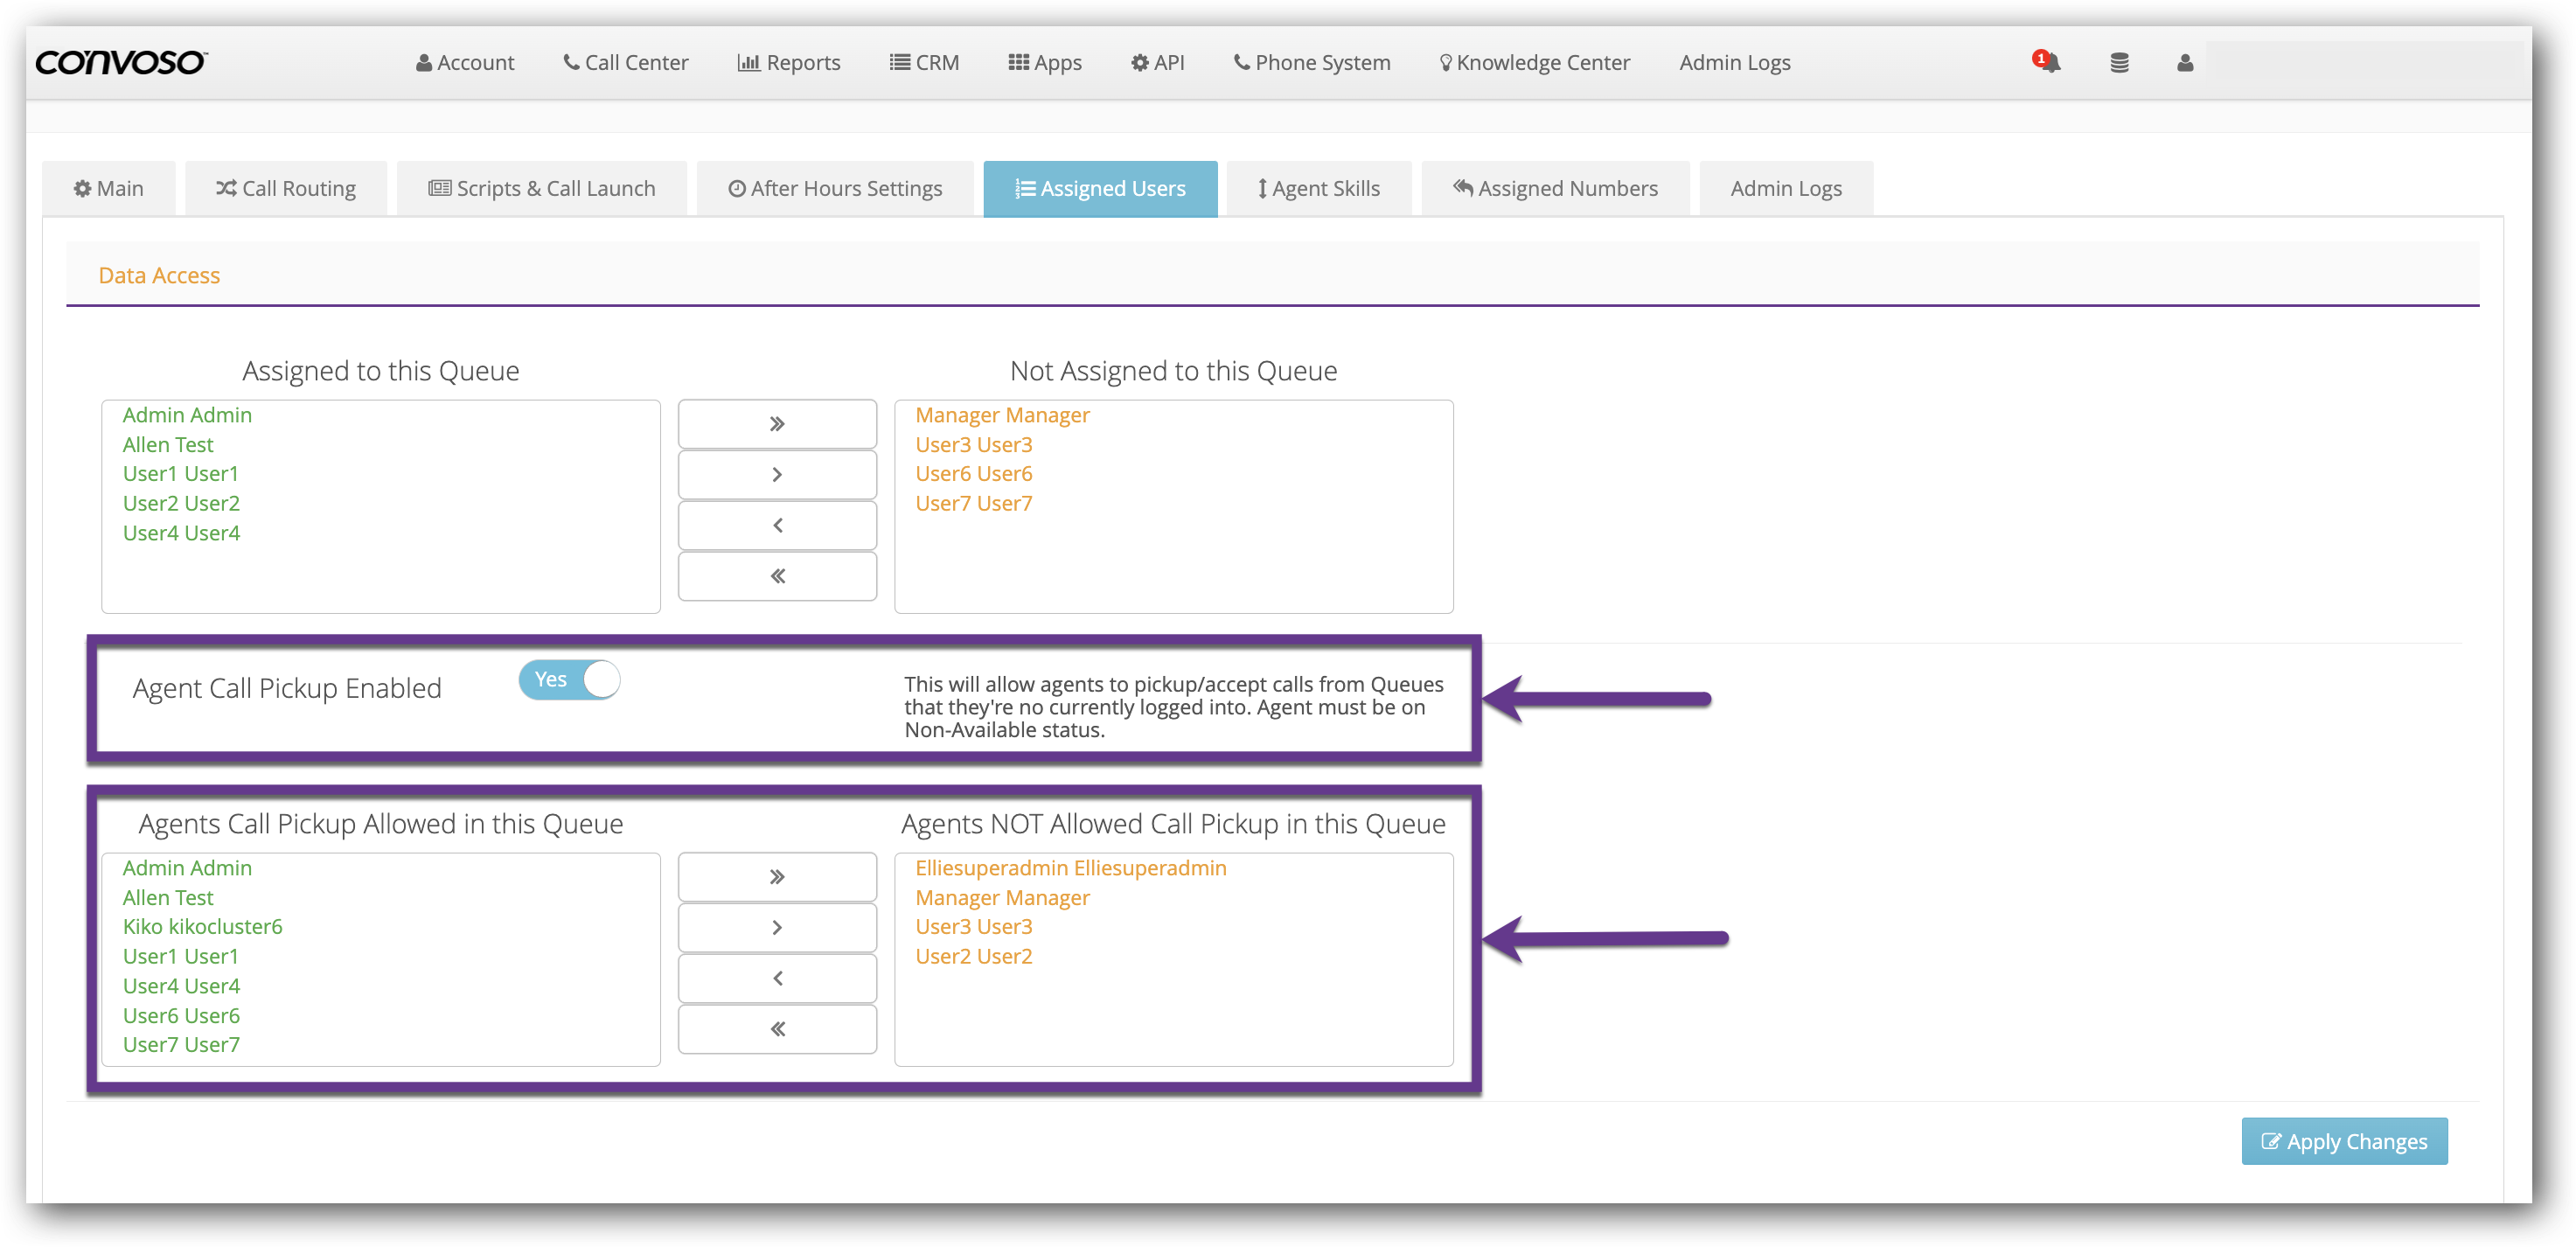Switch to the Assigned Numbers tab
This screenshot has width=2576, height=1247.
point(1555,188)
